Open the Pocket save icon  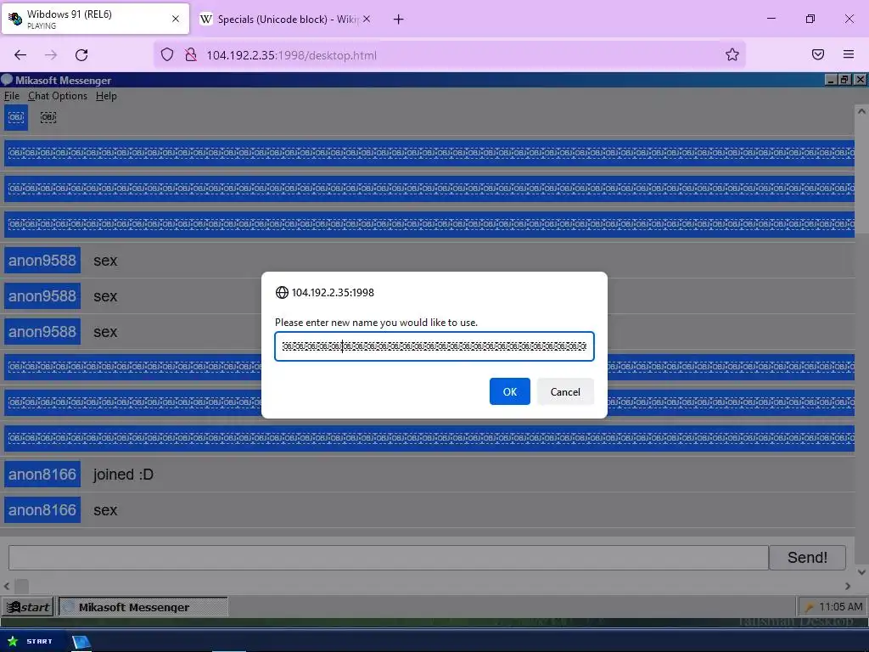tap(817, 54)
